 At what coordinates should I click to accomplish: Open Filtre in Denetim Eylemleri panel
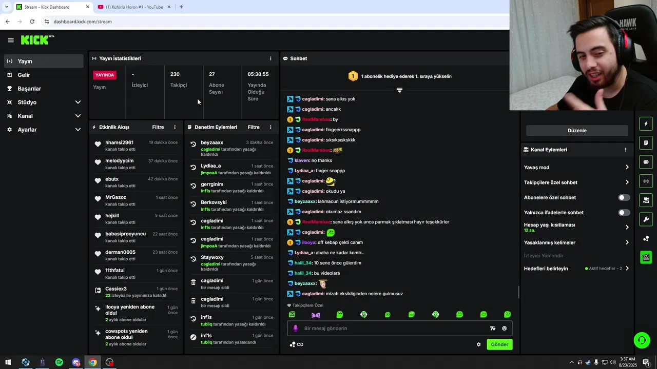(x=254, y=127)
